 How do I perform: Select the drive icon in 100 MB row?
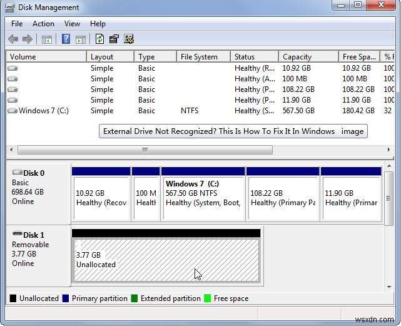[x=13, y=79]
